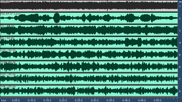182x102 pixels.
Task: Select the 13th x 60 Hz track
Action: [x=89, y=79]
